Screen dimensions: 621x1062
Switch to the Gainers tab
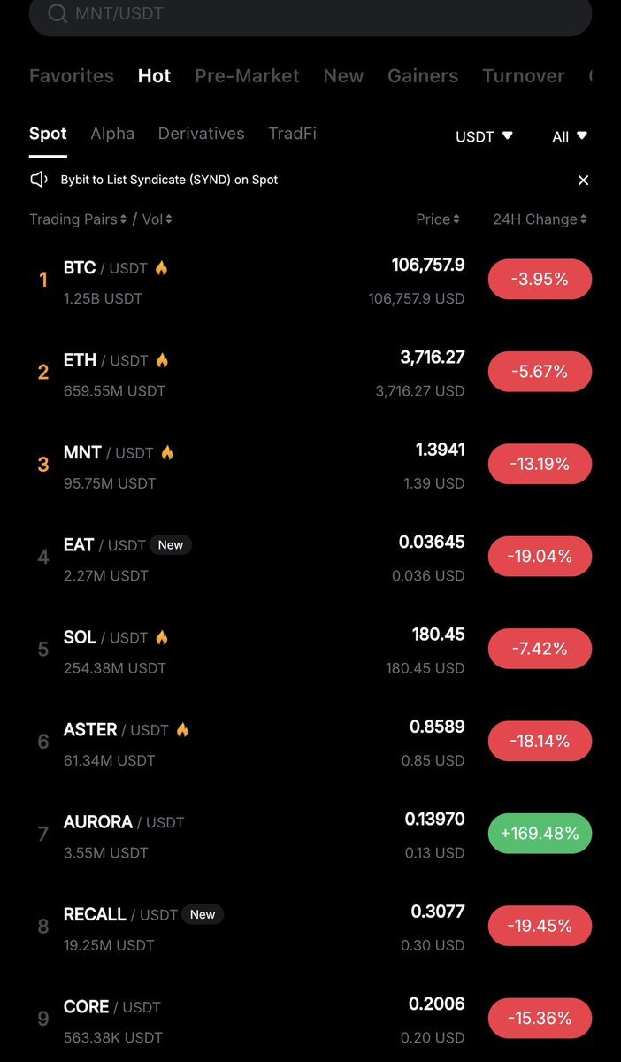[x=423, y=76]
